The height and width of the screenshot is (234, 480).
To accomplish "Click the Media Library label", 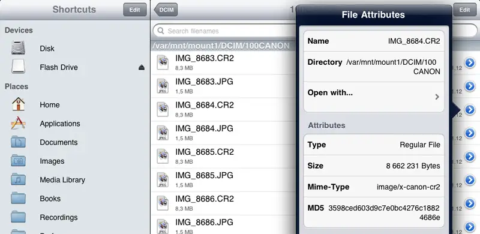I will point(62,180).
